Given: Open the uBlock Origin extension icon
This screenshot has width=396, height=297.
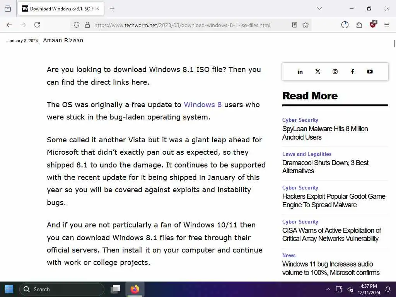Looking at the screenshot, I should click(x=373, y=24).
